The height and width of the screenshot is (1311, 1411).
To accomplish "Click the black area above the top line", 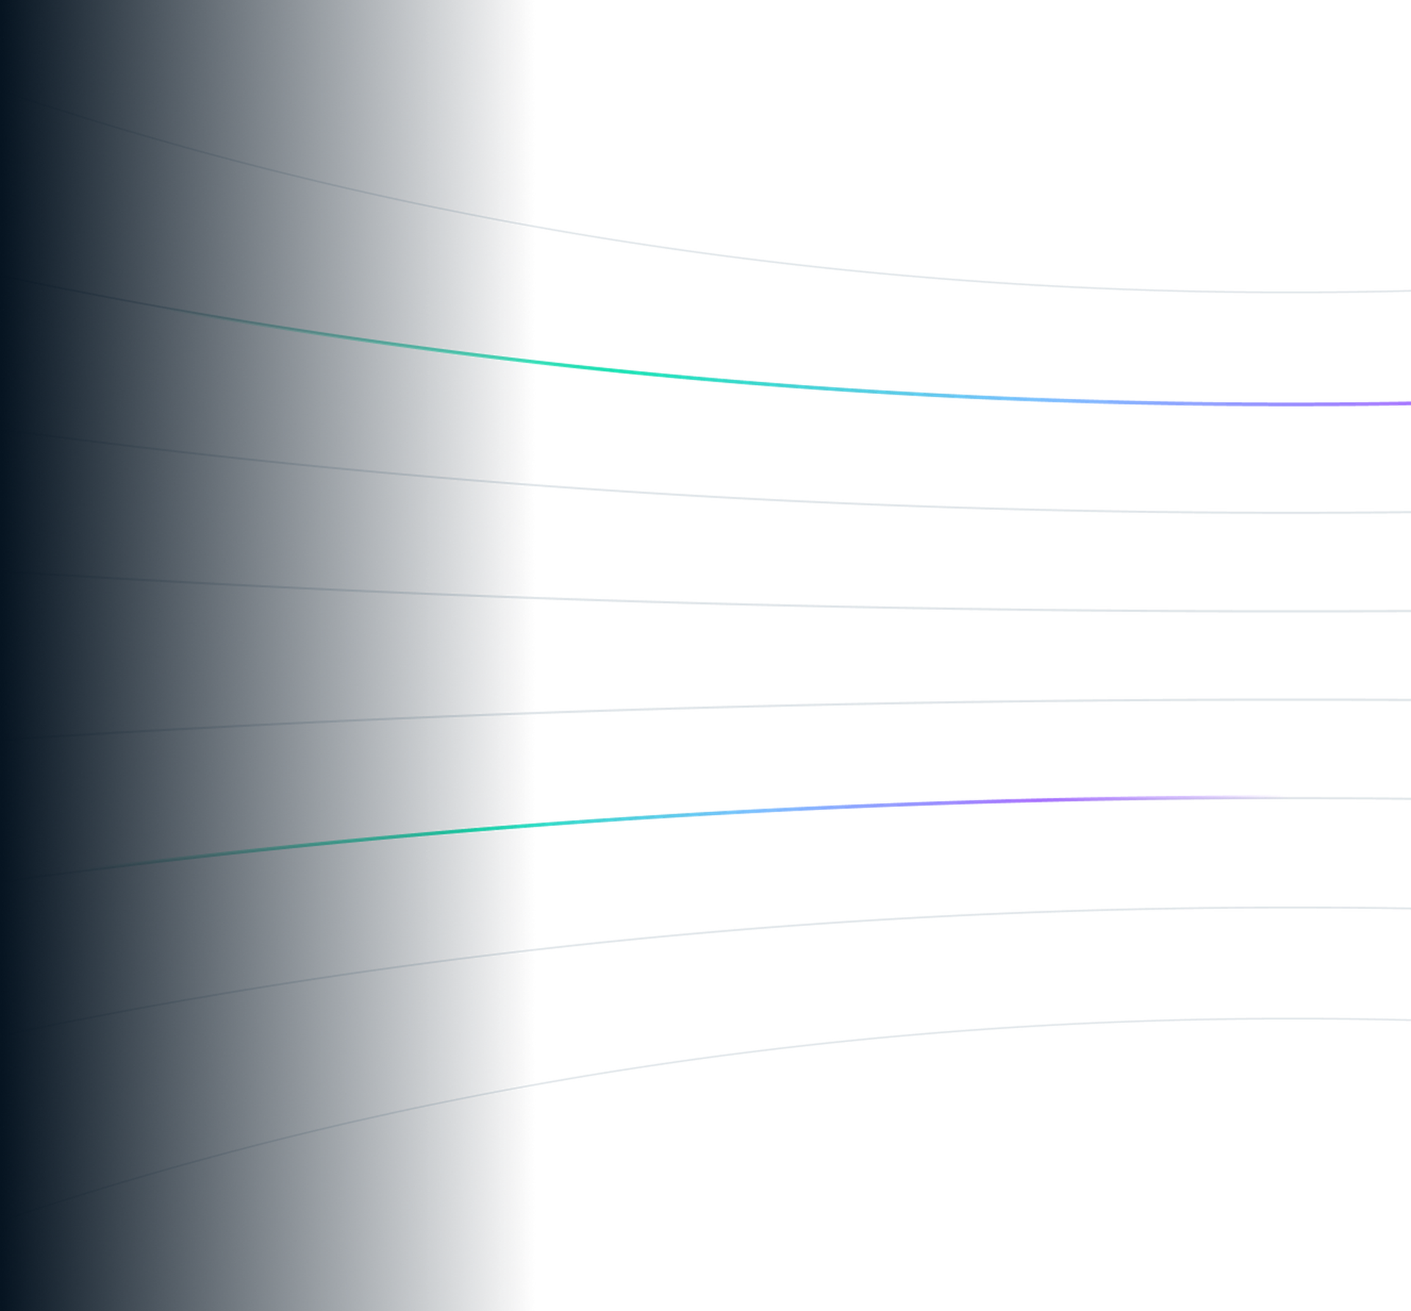I will (955, 110).
